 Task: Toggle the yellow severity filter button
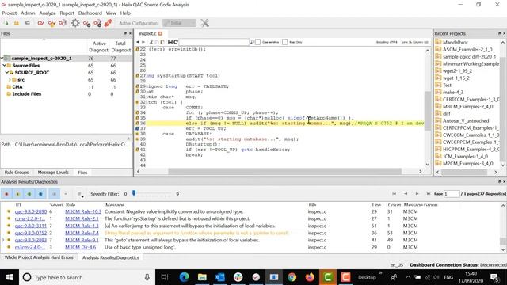[17, 194]
